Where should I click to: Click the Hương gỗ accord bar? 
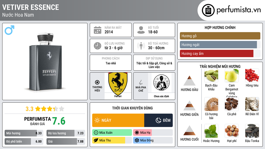pyautogui.click(x=220, y=36)
